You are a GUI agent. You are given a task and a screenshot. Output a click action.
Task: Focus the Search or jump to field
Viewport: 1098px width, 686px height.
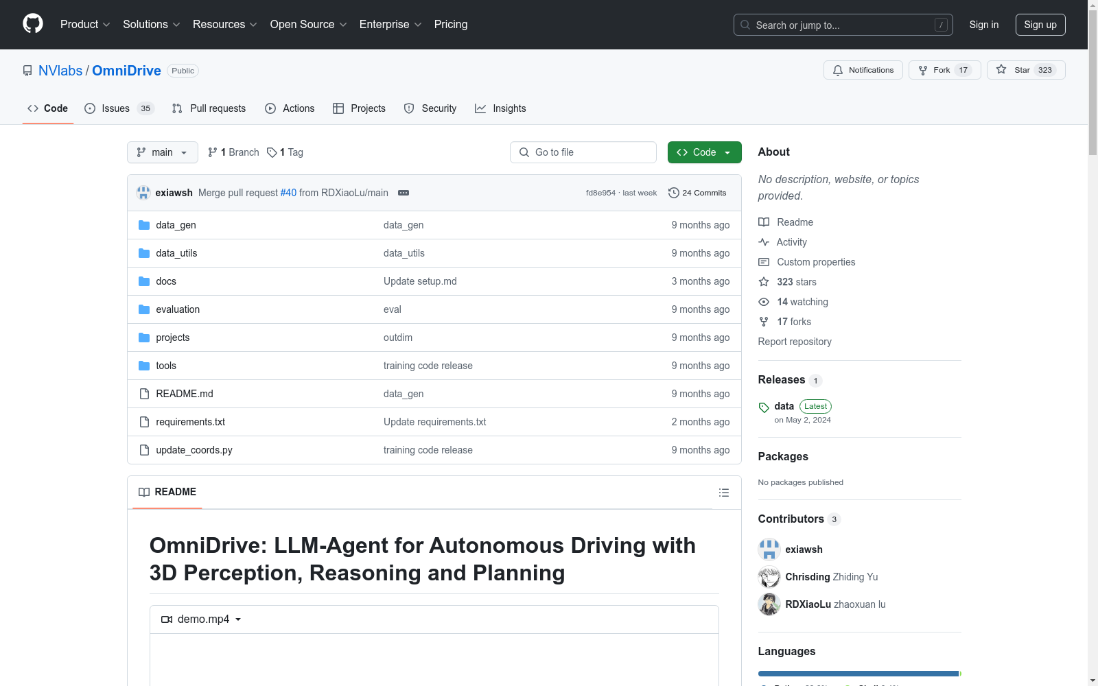843,25
